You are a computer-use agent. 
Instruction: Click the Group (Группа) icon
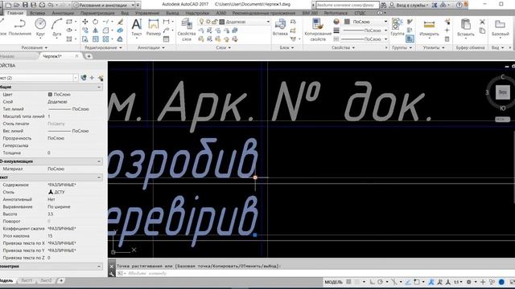click(x=398, y=26)
